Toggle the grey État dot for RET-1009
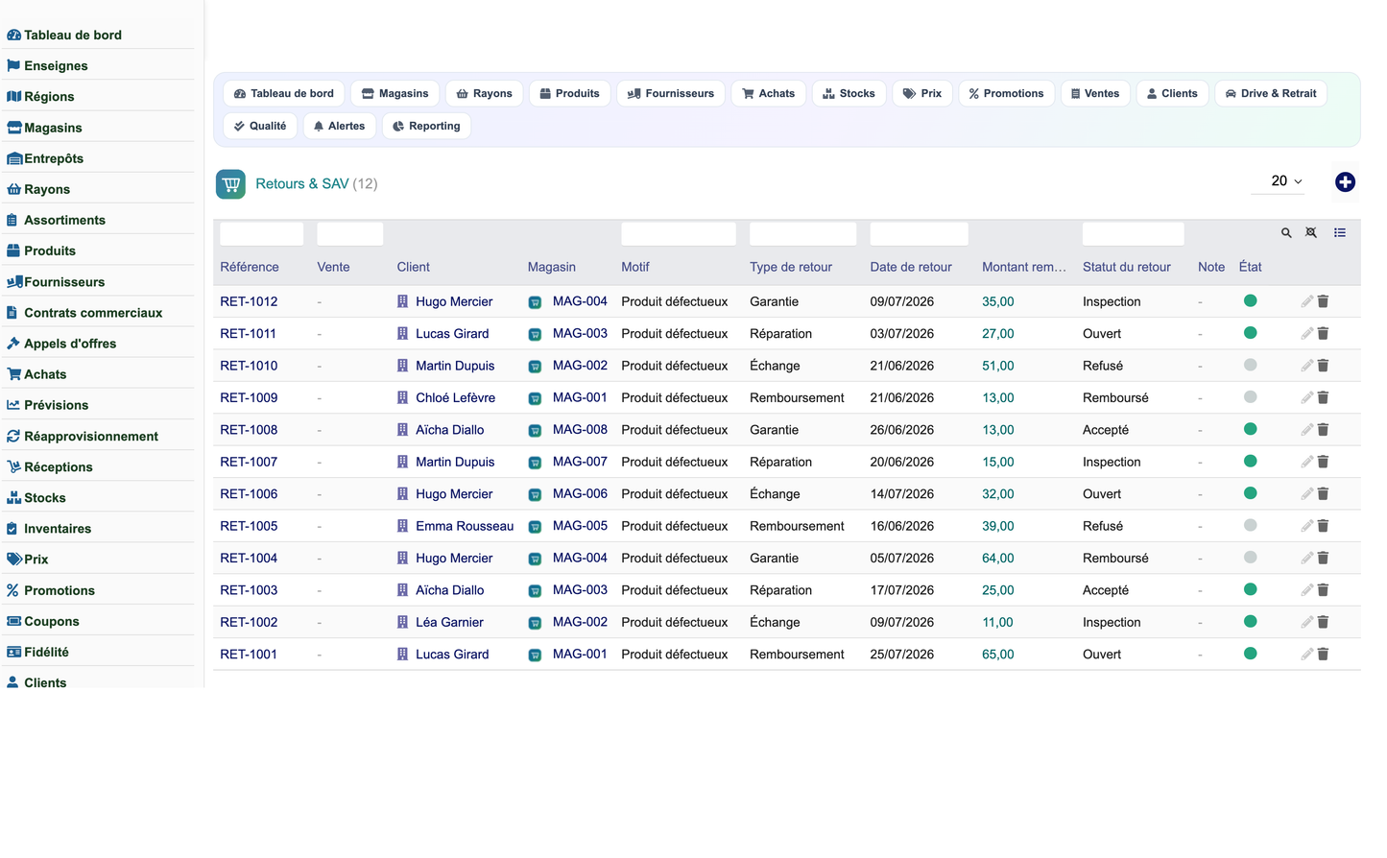The image size is (1387, 858). point(1250,397)
